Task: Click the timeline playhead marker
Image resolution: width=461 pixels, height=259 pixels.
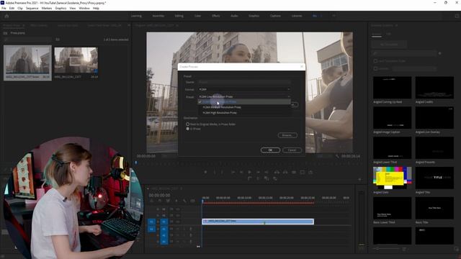Action: point(202,201)
